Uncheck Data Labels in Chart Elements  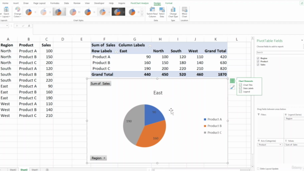point(240,88)
